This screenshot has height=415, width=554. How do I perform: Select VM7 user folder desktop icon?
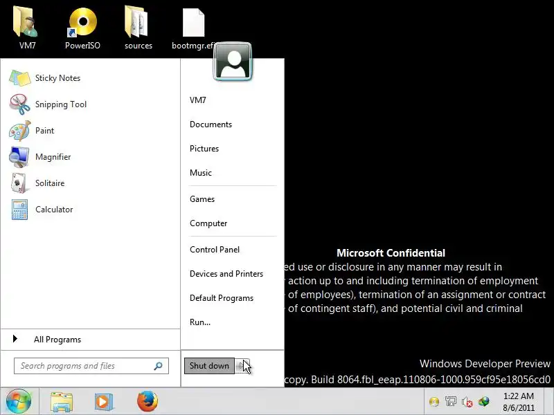click(x=26, y=23)
